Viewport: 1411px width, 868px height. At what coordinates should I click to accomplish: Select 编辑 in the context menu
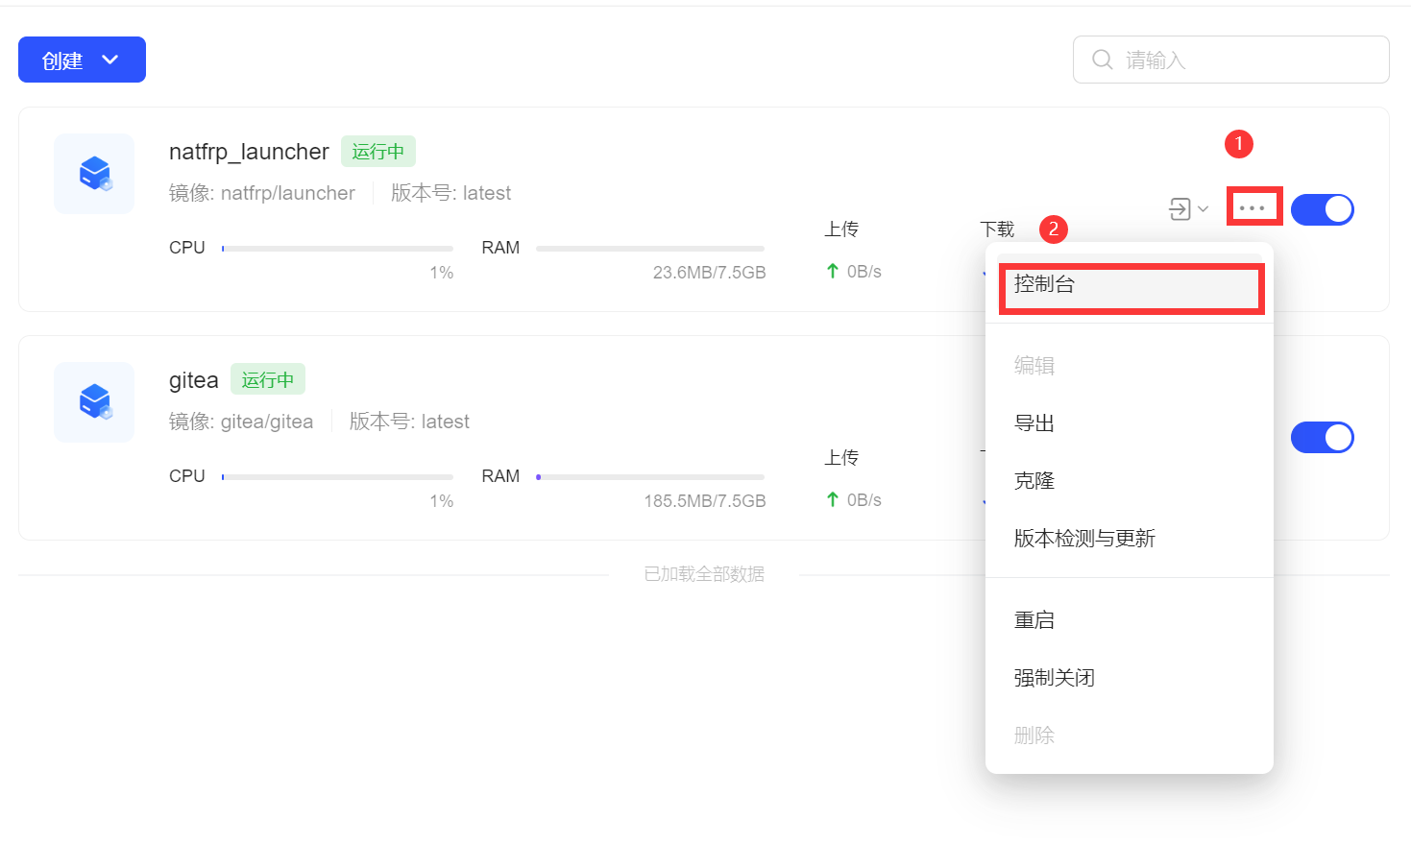(1130, 366)
